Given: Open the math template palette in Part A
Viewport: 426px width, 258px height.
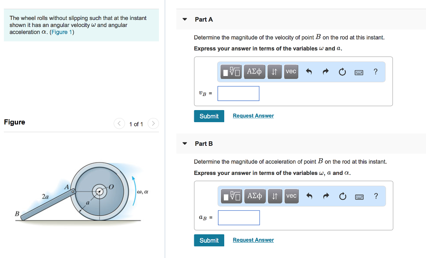Looking at the screenshot, I should pos(230,71).
